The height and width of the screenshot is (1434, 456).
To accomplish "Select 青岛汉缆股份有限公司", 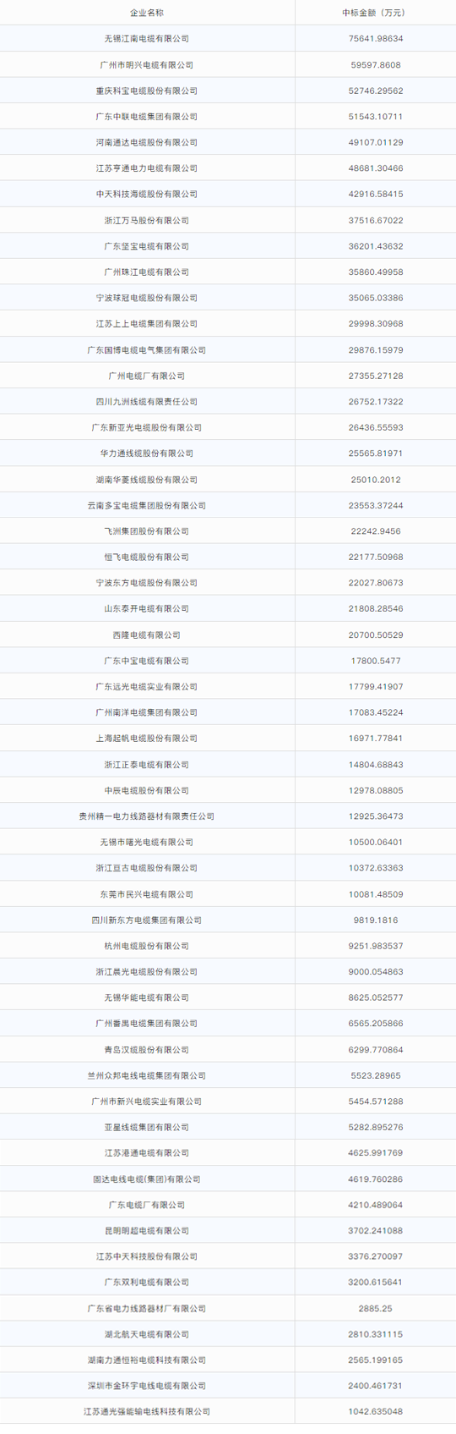I will pos(147,1049).
